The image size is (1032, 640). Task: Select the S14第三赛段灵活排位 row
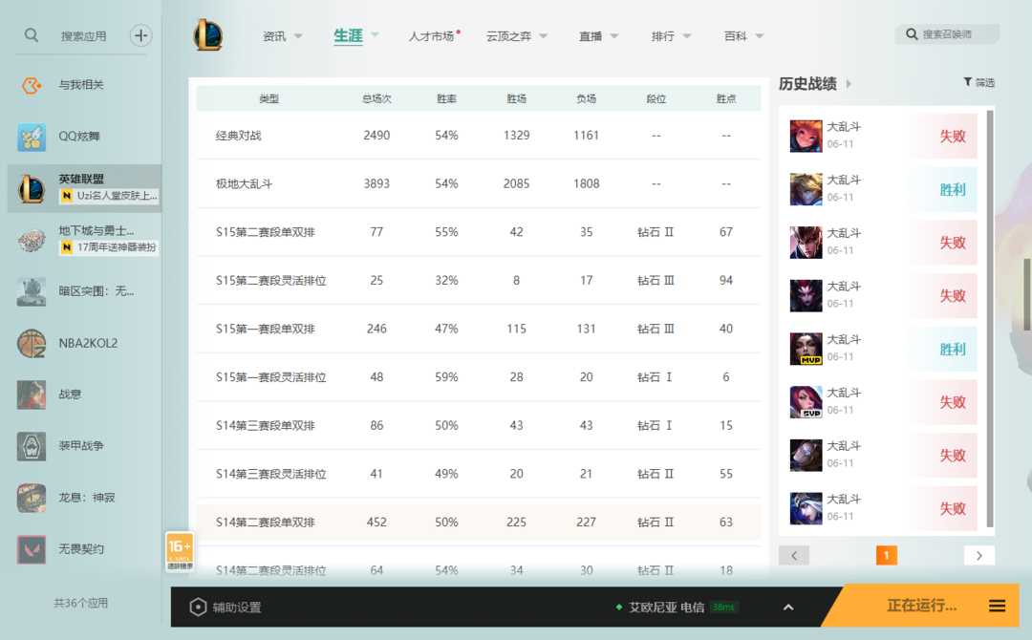click(x=479, y=474)
